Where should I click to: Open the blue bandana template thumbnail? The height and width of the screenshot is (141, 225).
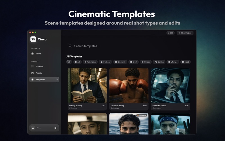170,124
